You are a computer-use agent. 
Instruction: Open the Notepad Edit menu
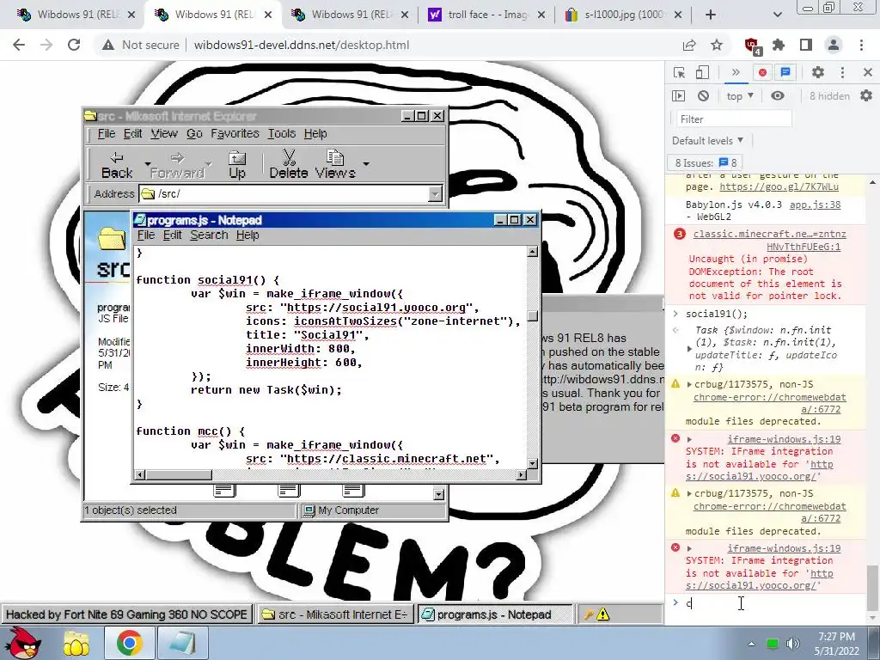click(172, 235)
